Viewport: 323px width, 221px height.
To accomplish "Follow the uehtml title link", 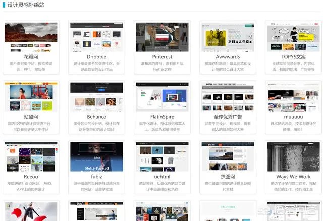I will (x=161, y=177).
